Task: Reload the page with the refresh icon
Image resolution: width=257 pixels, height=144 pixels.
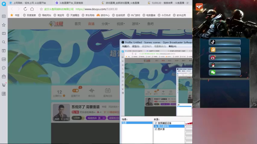Action: [x=25, y=9]
